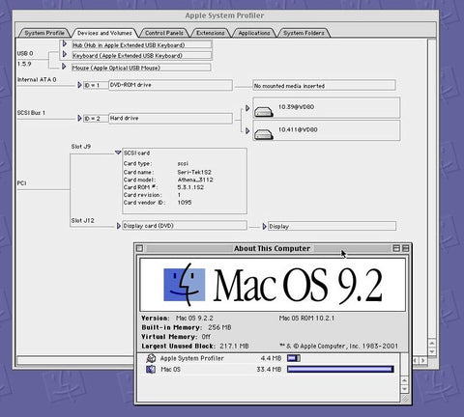
Task: Click the Largest Unused Block value '217.1 MB'
Action: (234, 346)
